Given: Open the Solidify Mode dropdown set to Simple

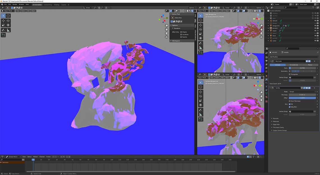Looking at the screenshot, I should pyautogui.click(x=302, y=92).
